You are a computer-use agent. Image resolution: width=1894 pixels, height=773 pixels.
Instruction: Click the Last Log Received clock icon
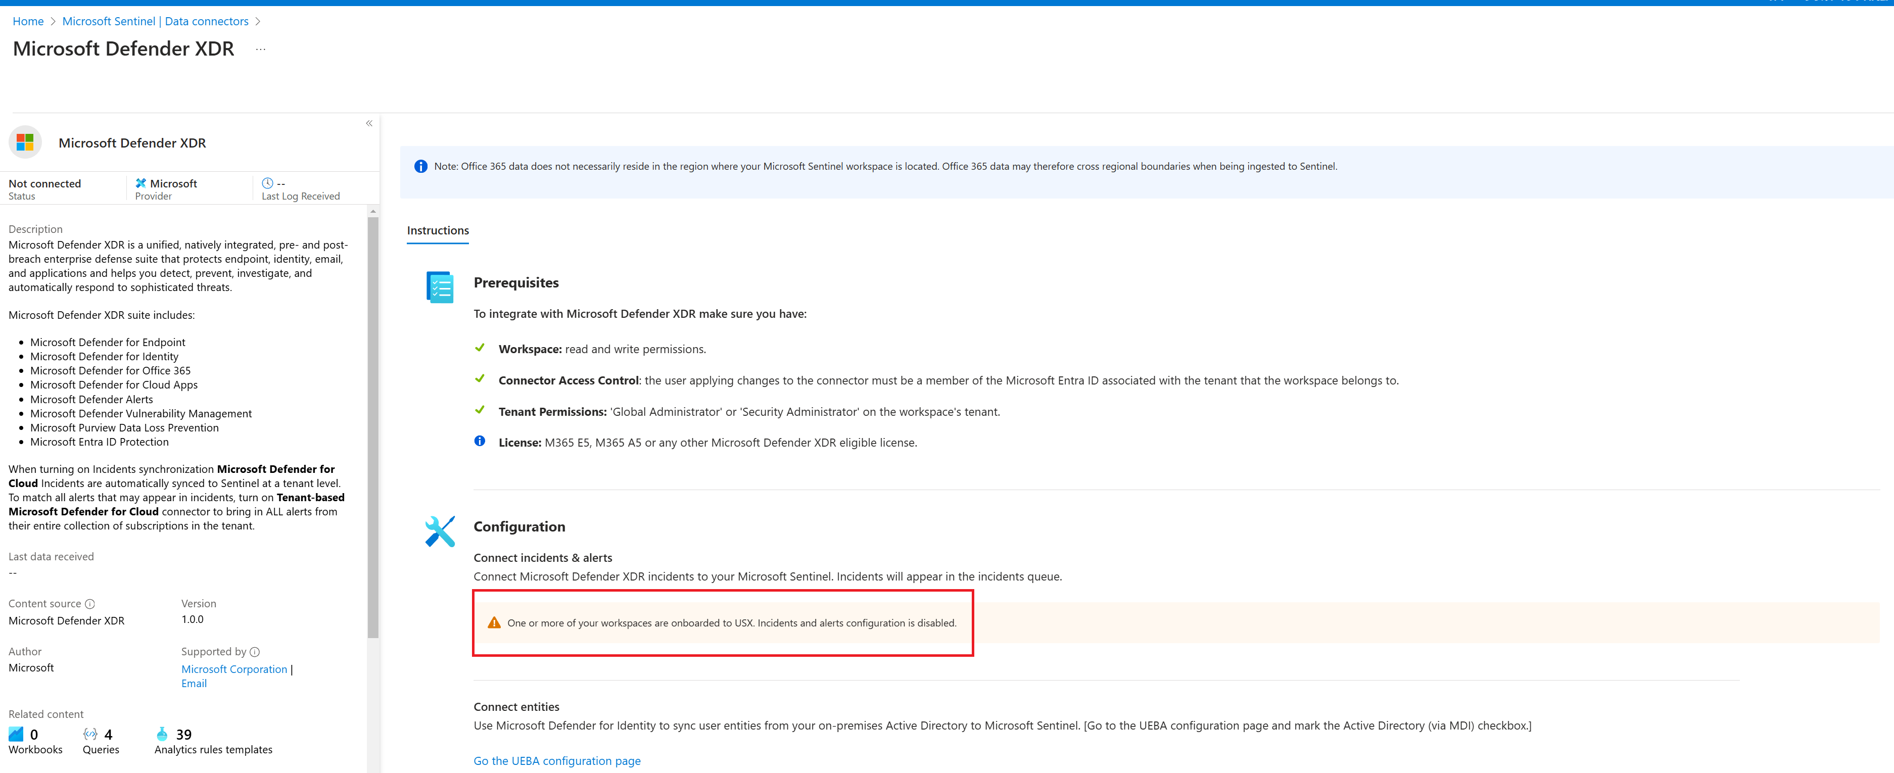click(268, 183)
